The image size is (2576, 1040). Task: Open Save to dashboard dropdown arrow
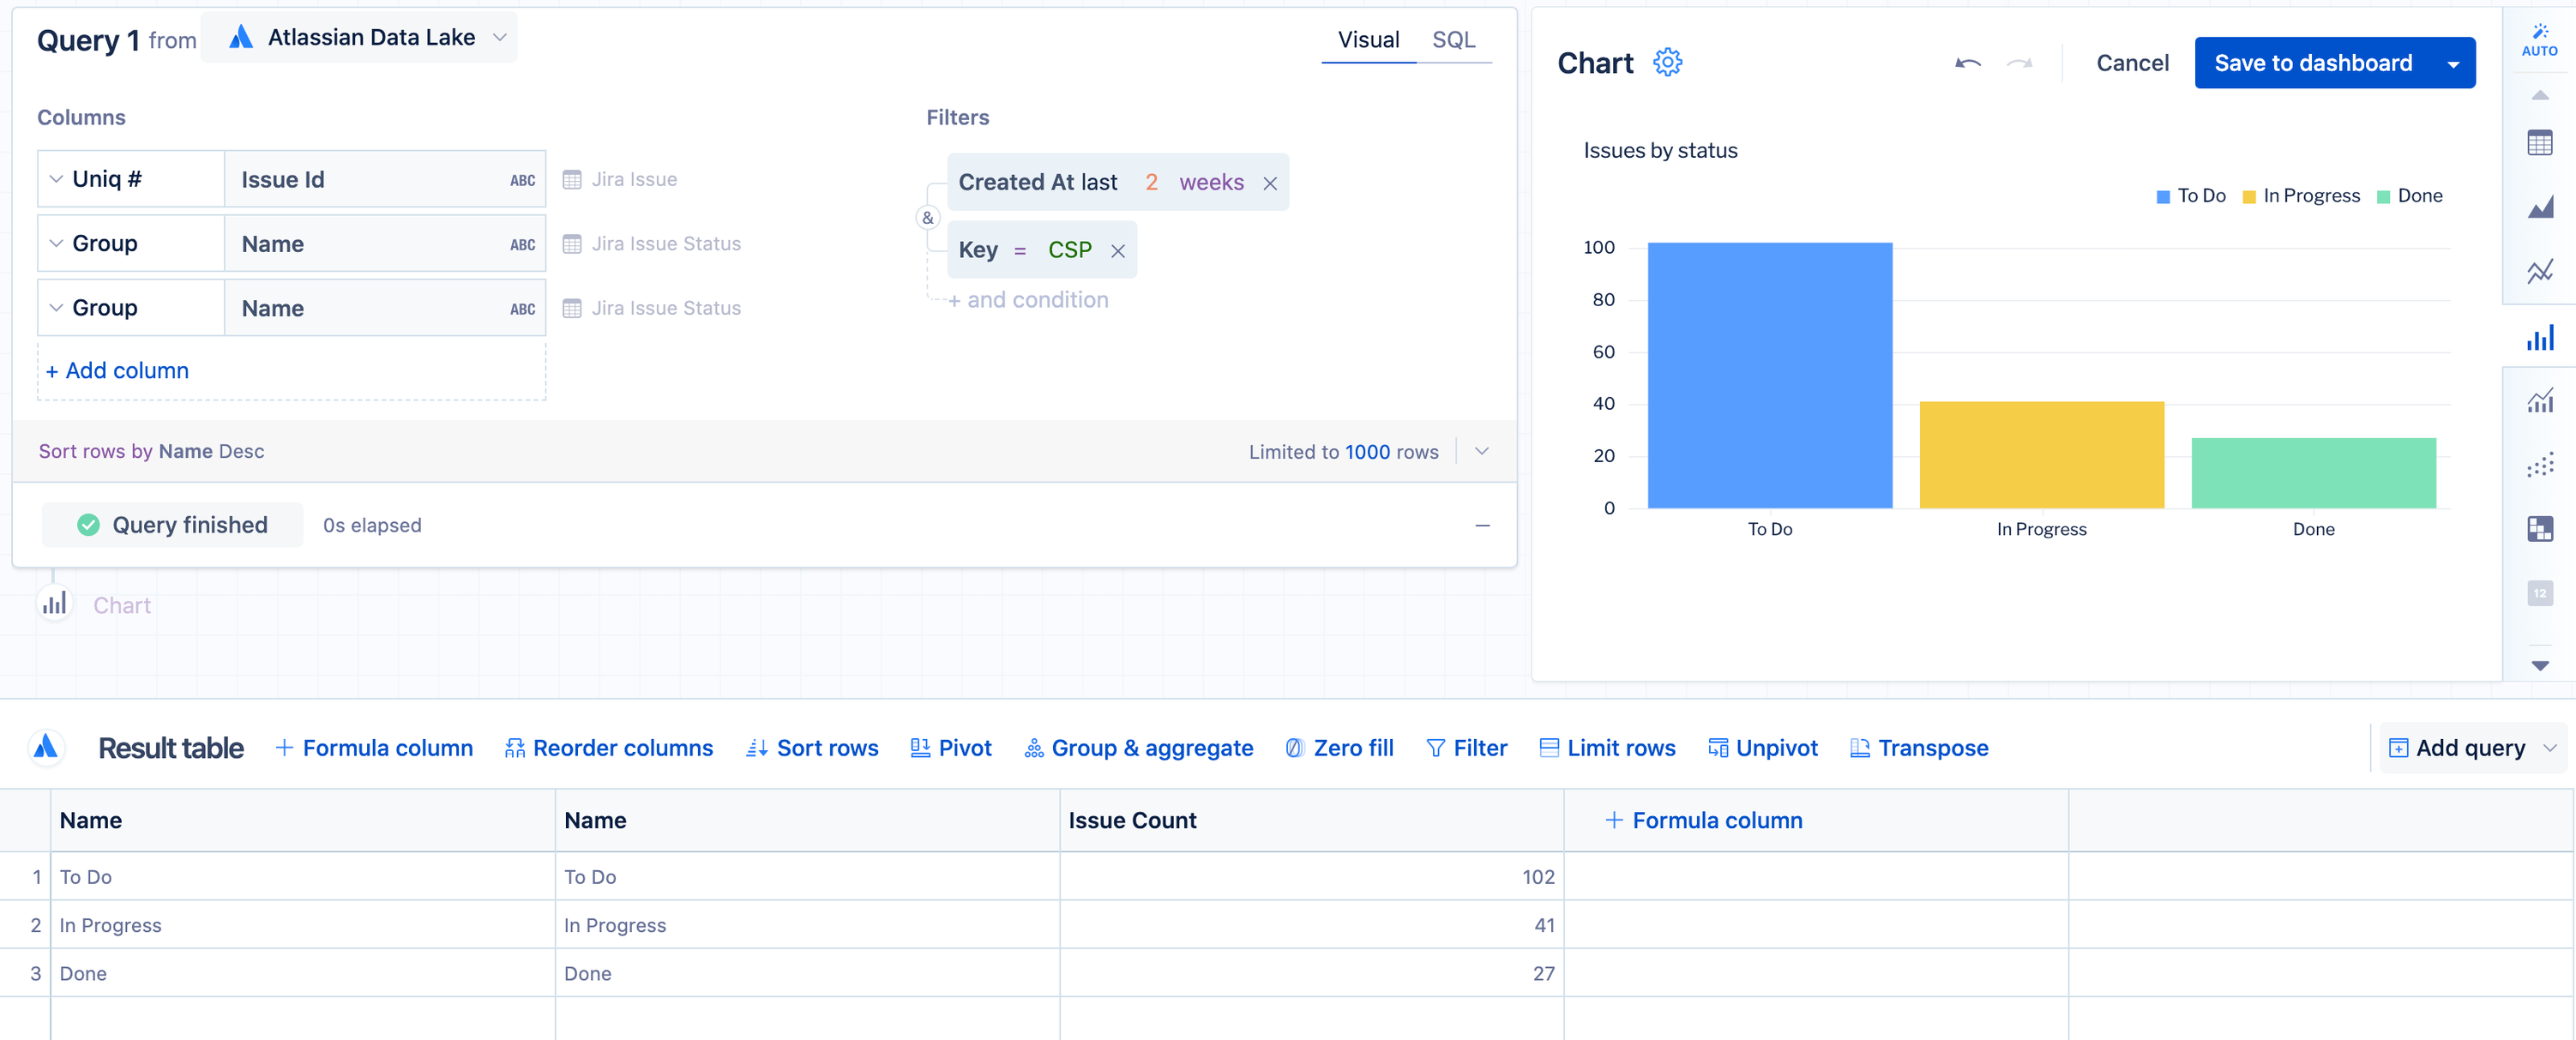2452,63
